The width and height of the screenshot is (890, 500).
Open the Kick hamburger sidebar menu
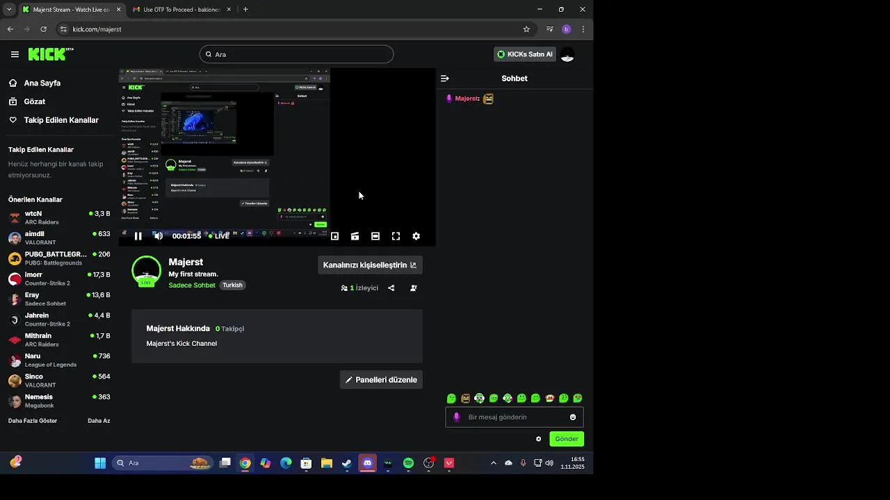click(x=15, y=54)
